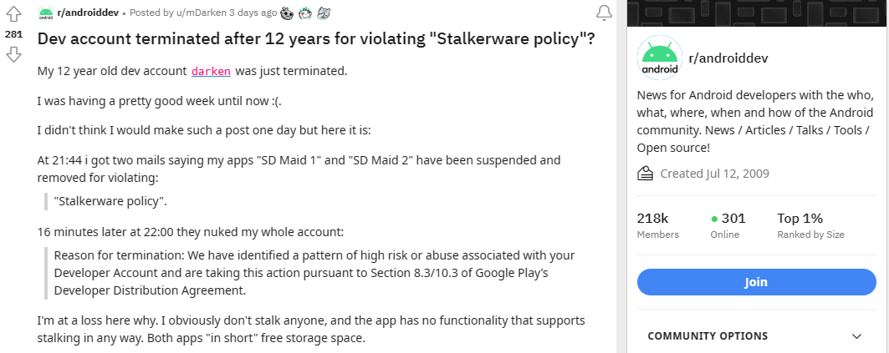This screenshot has height=353, width=889.
Task: Downvote the Stalkerware policy post
Action: coord(13,55)
